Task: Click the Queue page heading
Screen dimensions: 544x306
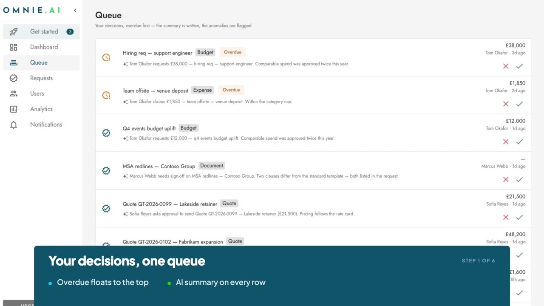Action: (108, 15)
